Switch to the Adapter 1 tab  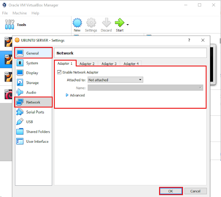pyautogui.click(x=65, y=63)
